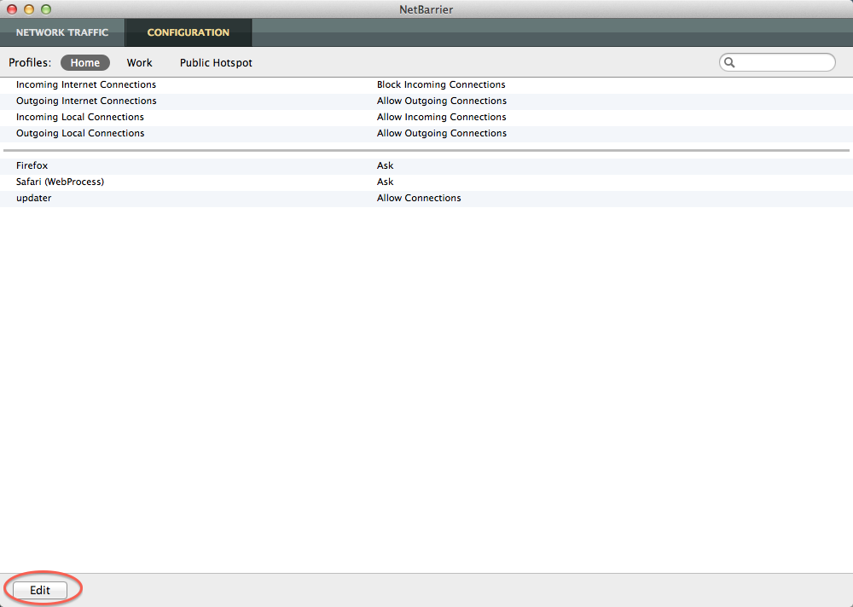Click the Edit button
This screenshot has width=853, height=607.
click(x=40, y=590)
